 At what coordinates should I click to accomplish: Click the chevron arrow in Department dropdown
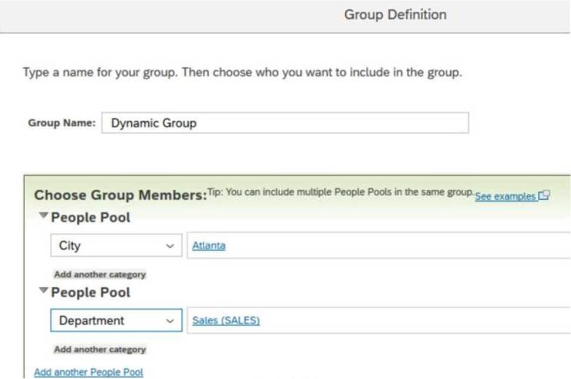point(169,321)
